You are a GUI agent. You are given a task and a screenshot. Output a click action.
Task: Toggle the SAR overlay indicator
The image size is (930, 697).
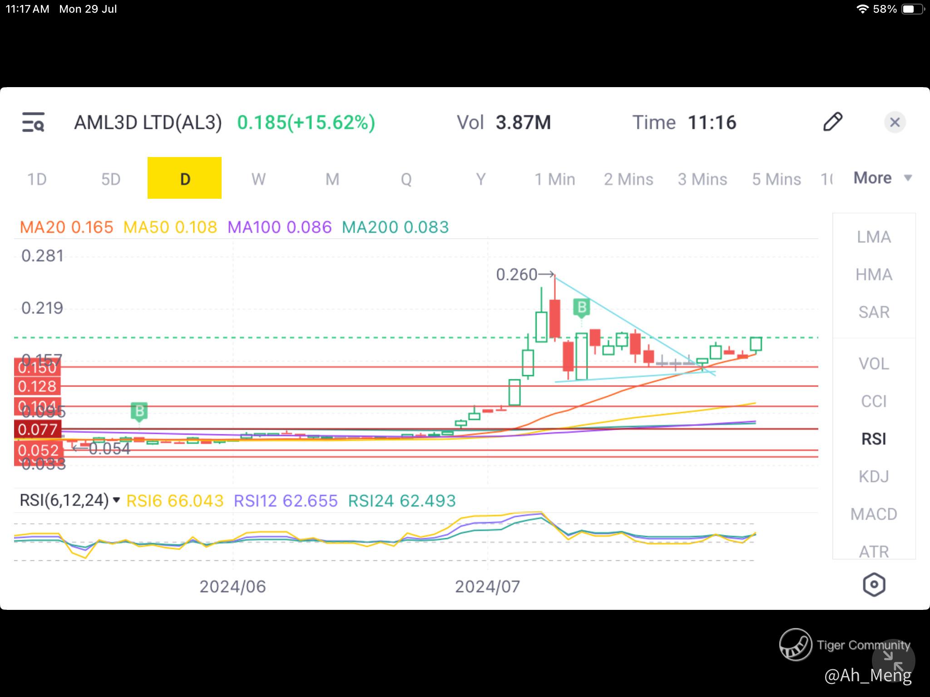(x=874, y=312)
